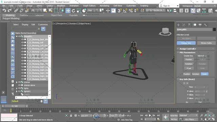Activate the Select and Move tool
217x122 pixels.
tap(68, 11)
